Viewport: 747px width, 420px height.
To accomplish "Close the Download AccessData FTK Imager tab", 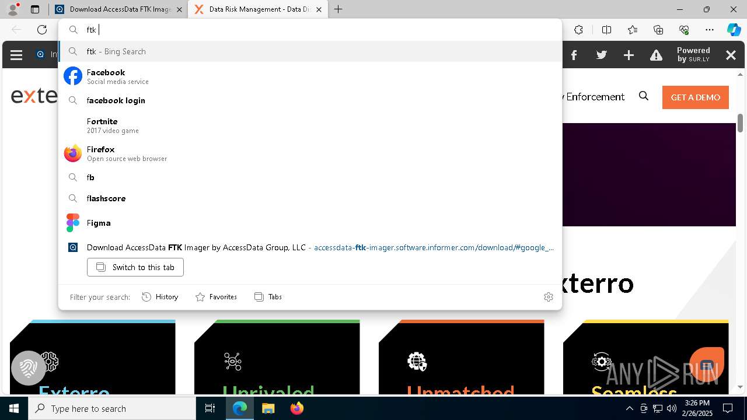I will (179, 9).
